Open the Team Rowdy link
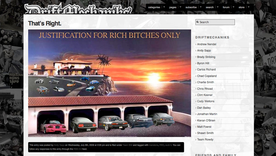This screenshot has height=156, width=276. tap(205, 139)
